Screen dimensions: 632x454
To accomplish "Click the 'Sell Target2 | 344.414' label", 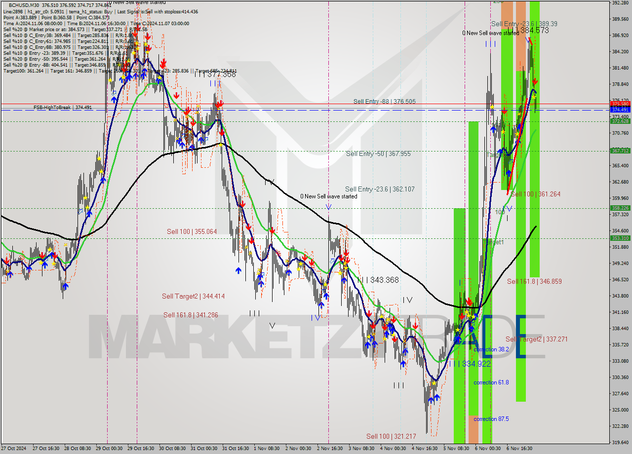I will (x=193, y=297).
